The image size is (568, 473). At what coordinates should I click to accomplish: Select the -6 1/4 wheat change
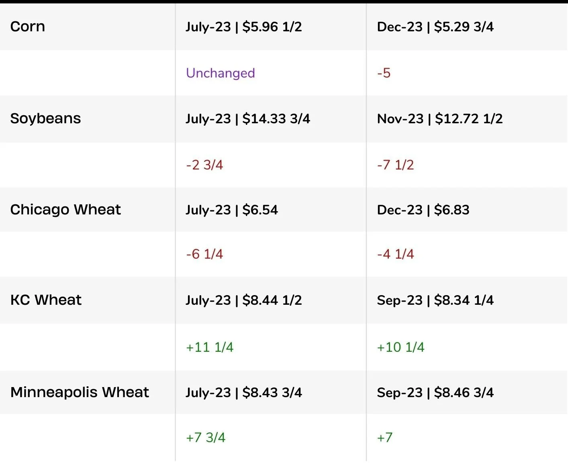click(x=204, y=254)
